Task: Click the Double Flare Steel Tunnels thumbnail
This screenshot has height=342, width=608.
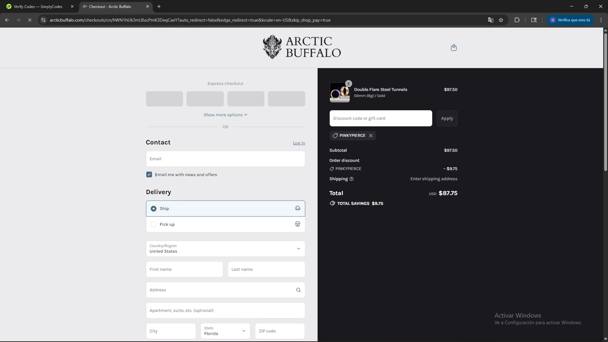Action: point(339,92)
